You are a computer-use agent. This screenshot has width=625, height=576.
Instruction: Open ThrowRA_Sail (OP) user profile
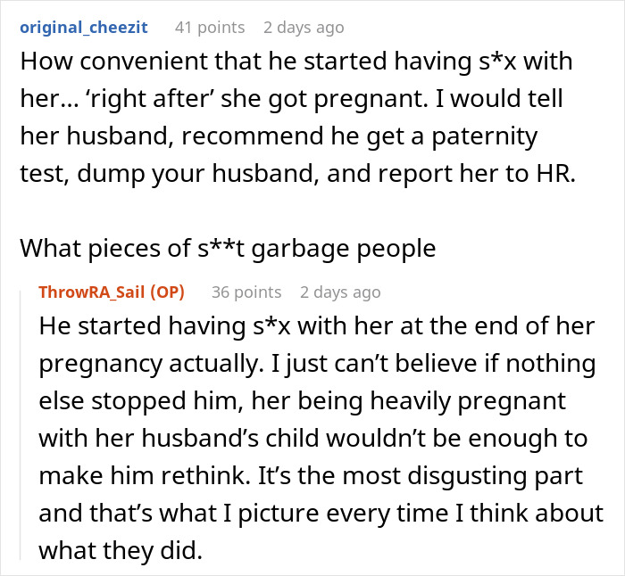point(112,292)
